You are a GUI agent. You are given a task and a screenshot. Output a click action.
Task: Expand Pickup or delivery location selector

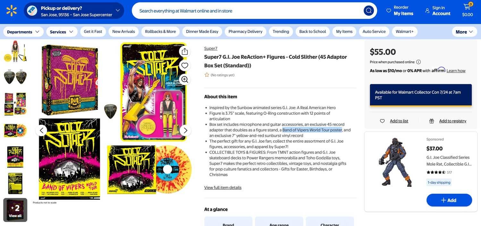(74, 11)
